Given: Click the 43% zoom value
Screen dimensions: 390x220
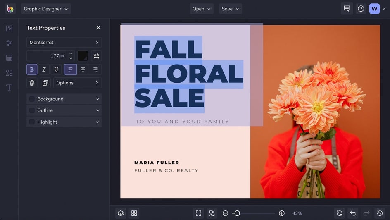Looking at the screenshot, I should pos(297,213).
